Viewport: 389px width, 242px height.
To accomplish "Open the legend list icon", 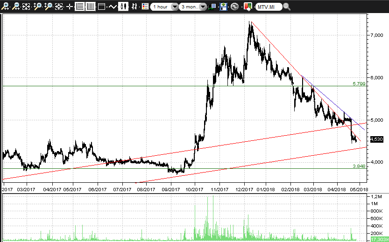I will 145,7.
